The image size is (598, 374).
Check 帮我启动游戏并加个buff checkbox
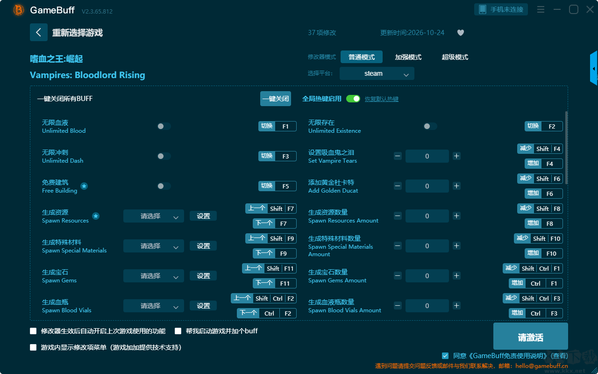pyautogui.click(x=178, y=331)
